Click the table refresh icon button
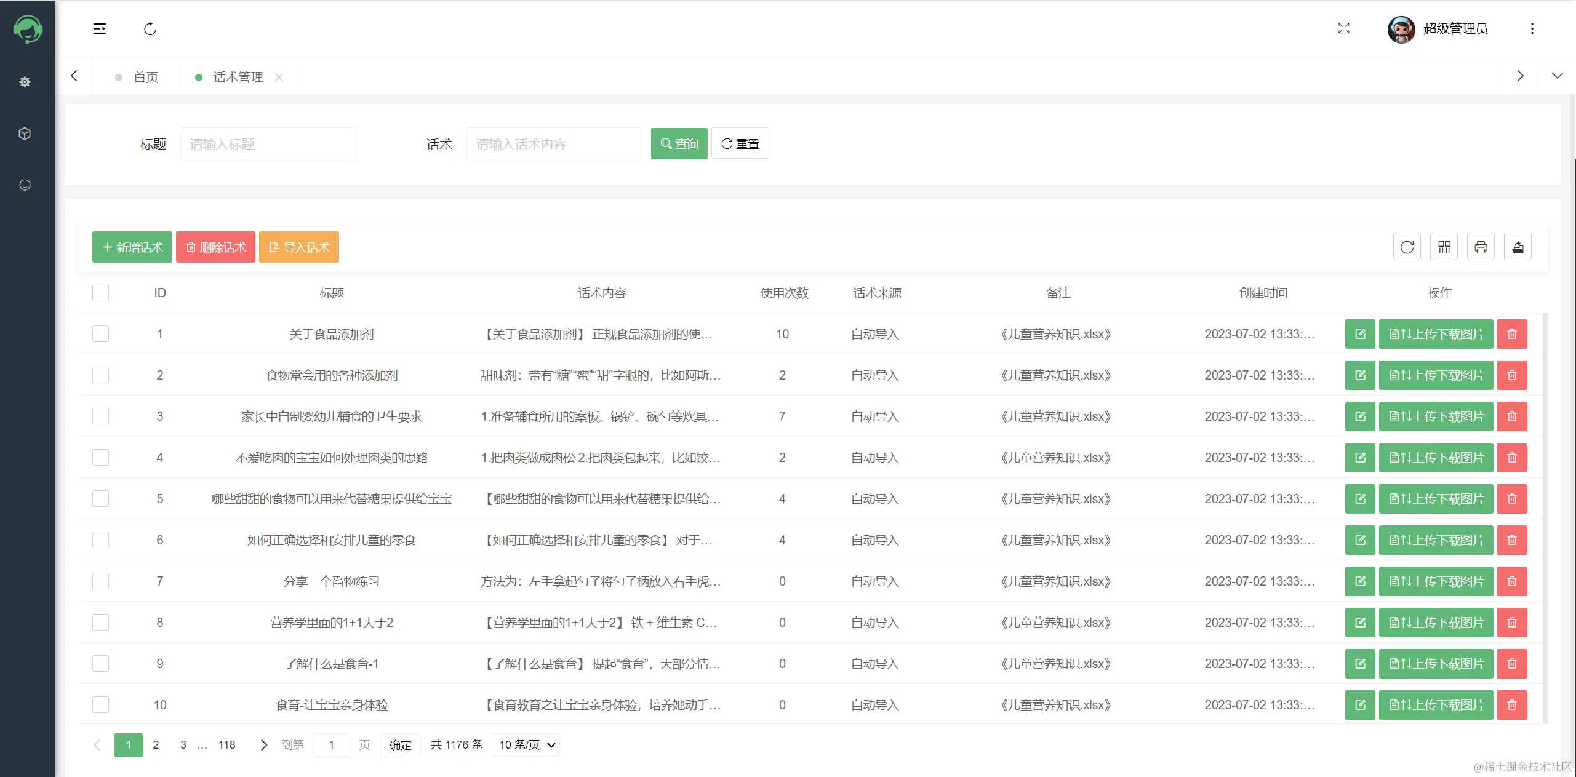Viewport: 1576px width, 777px height. [1407, 247]
